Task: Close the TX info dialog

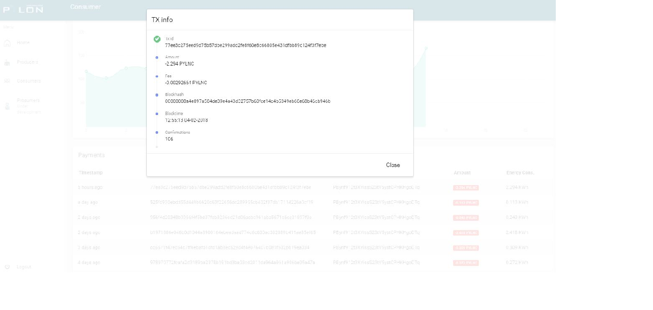Action: 393,165
